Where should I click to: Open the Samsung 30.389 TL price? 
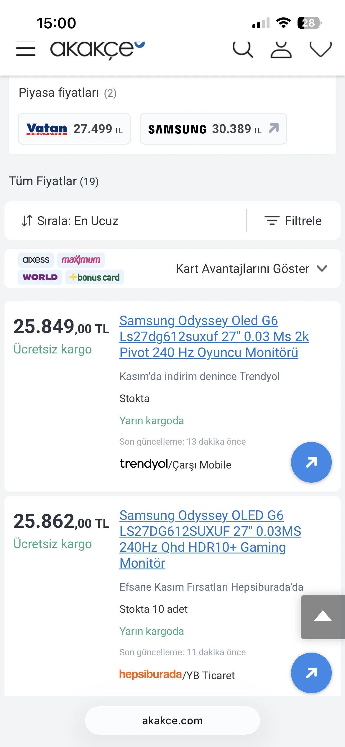point(213,129)
